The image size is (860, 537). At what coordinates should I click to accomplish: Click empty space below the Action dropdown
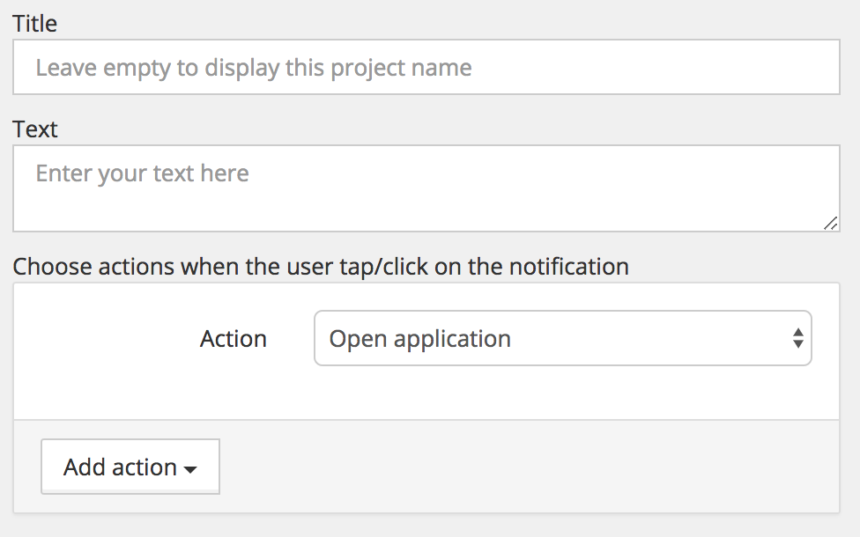pyautogui.click(x=563, y=392)
